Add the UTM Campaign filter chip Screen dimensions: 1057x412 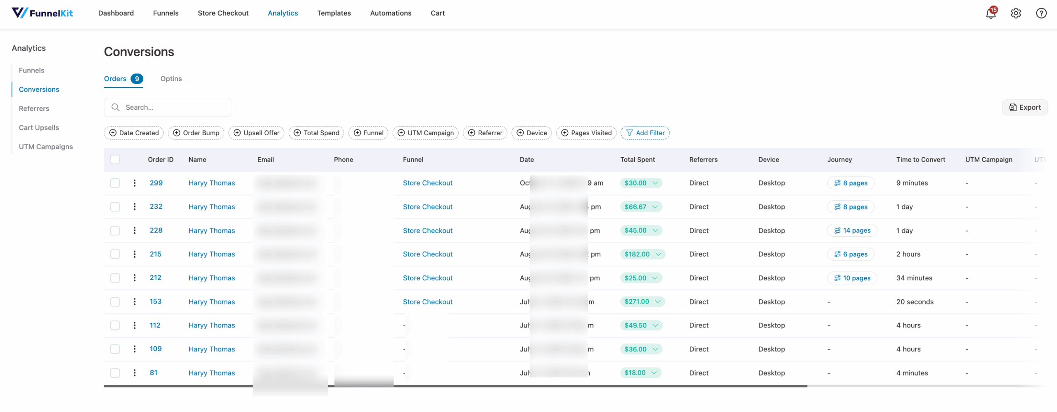point(425,133)
